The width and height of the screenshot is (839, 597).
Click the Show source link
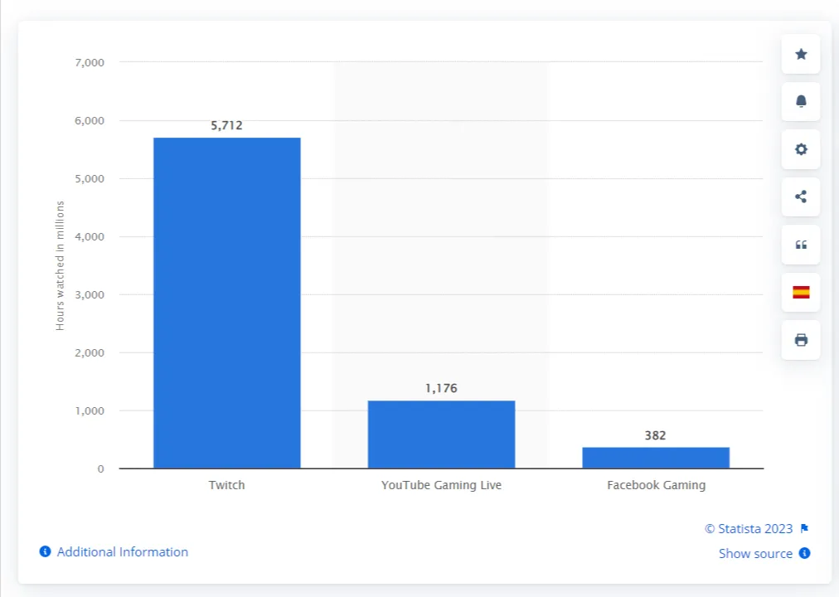click(x=755, y=553)
